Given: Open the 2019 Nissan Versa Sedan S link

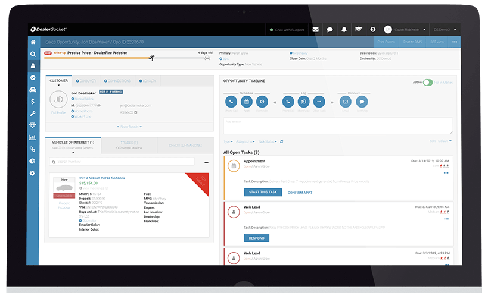Looking at the screenshot, I should pyautogui.click(x=102, y=178).
